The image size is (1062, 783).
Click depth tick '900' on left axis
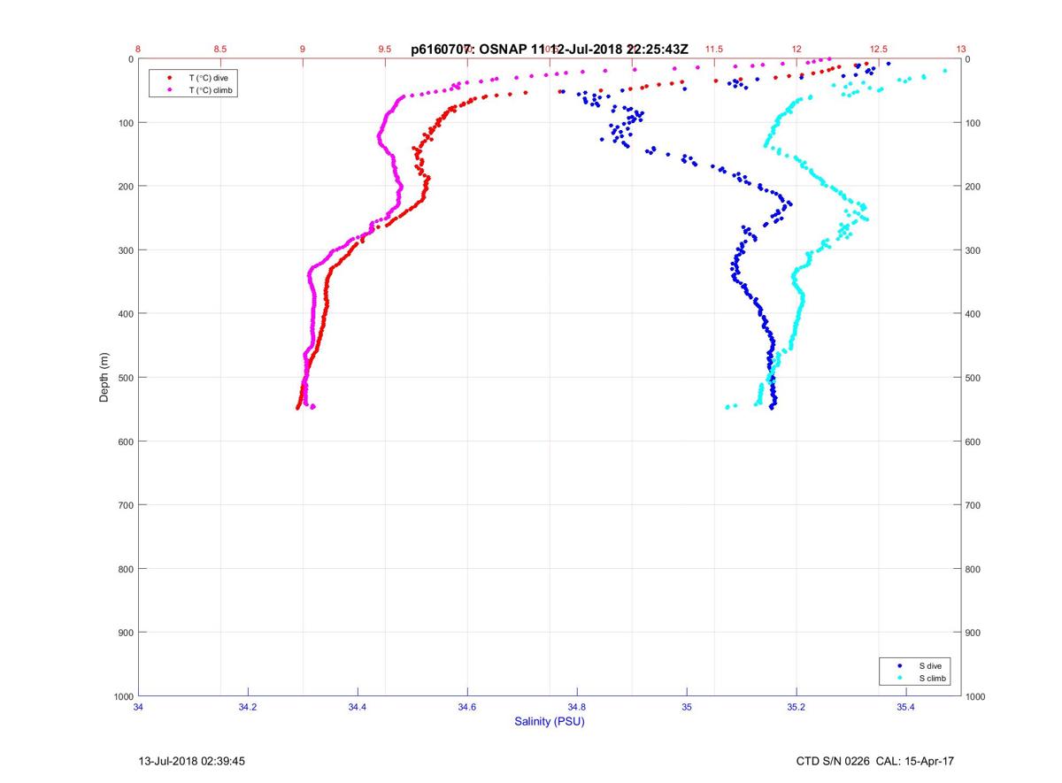pos(125,633)
